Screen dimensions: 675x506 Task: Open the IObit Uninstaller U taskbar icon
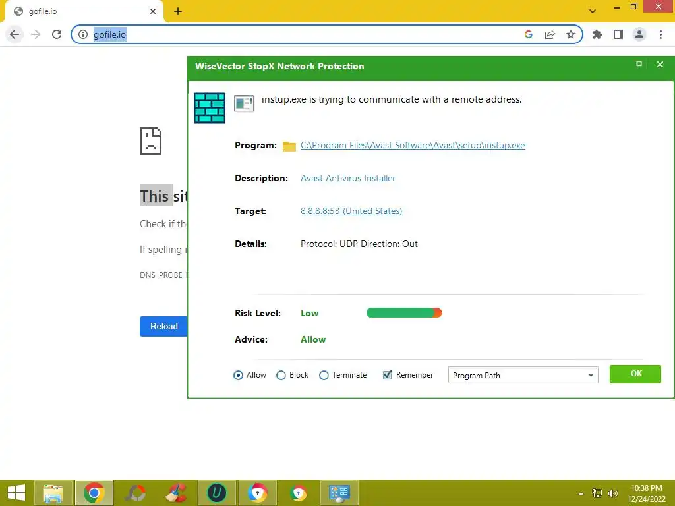216,493
